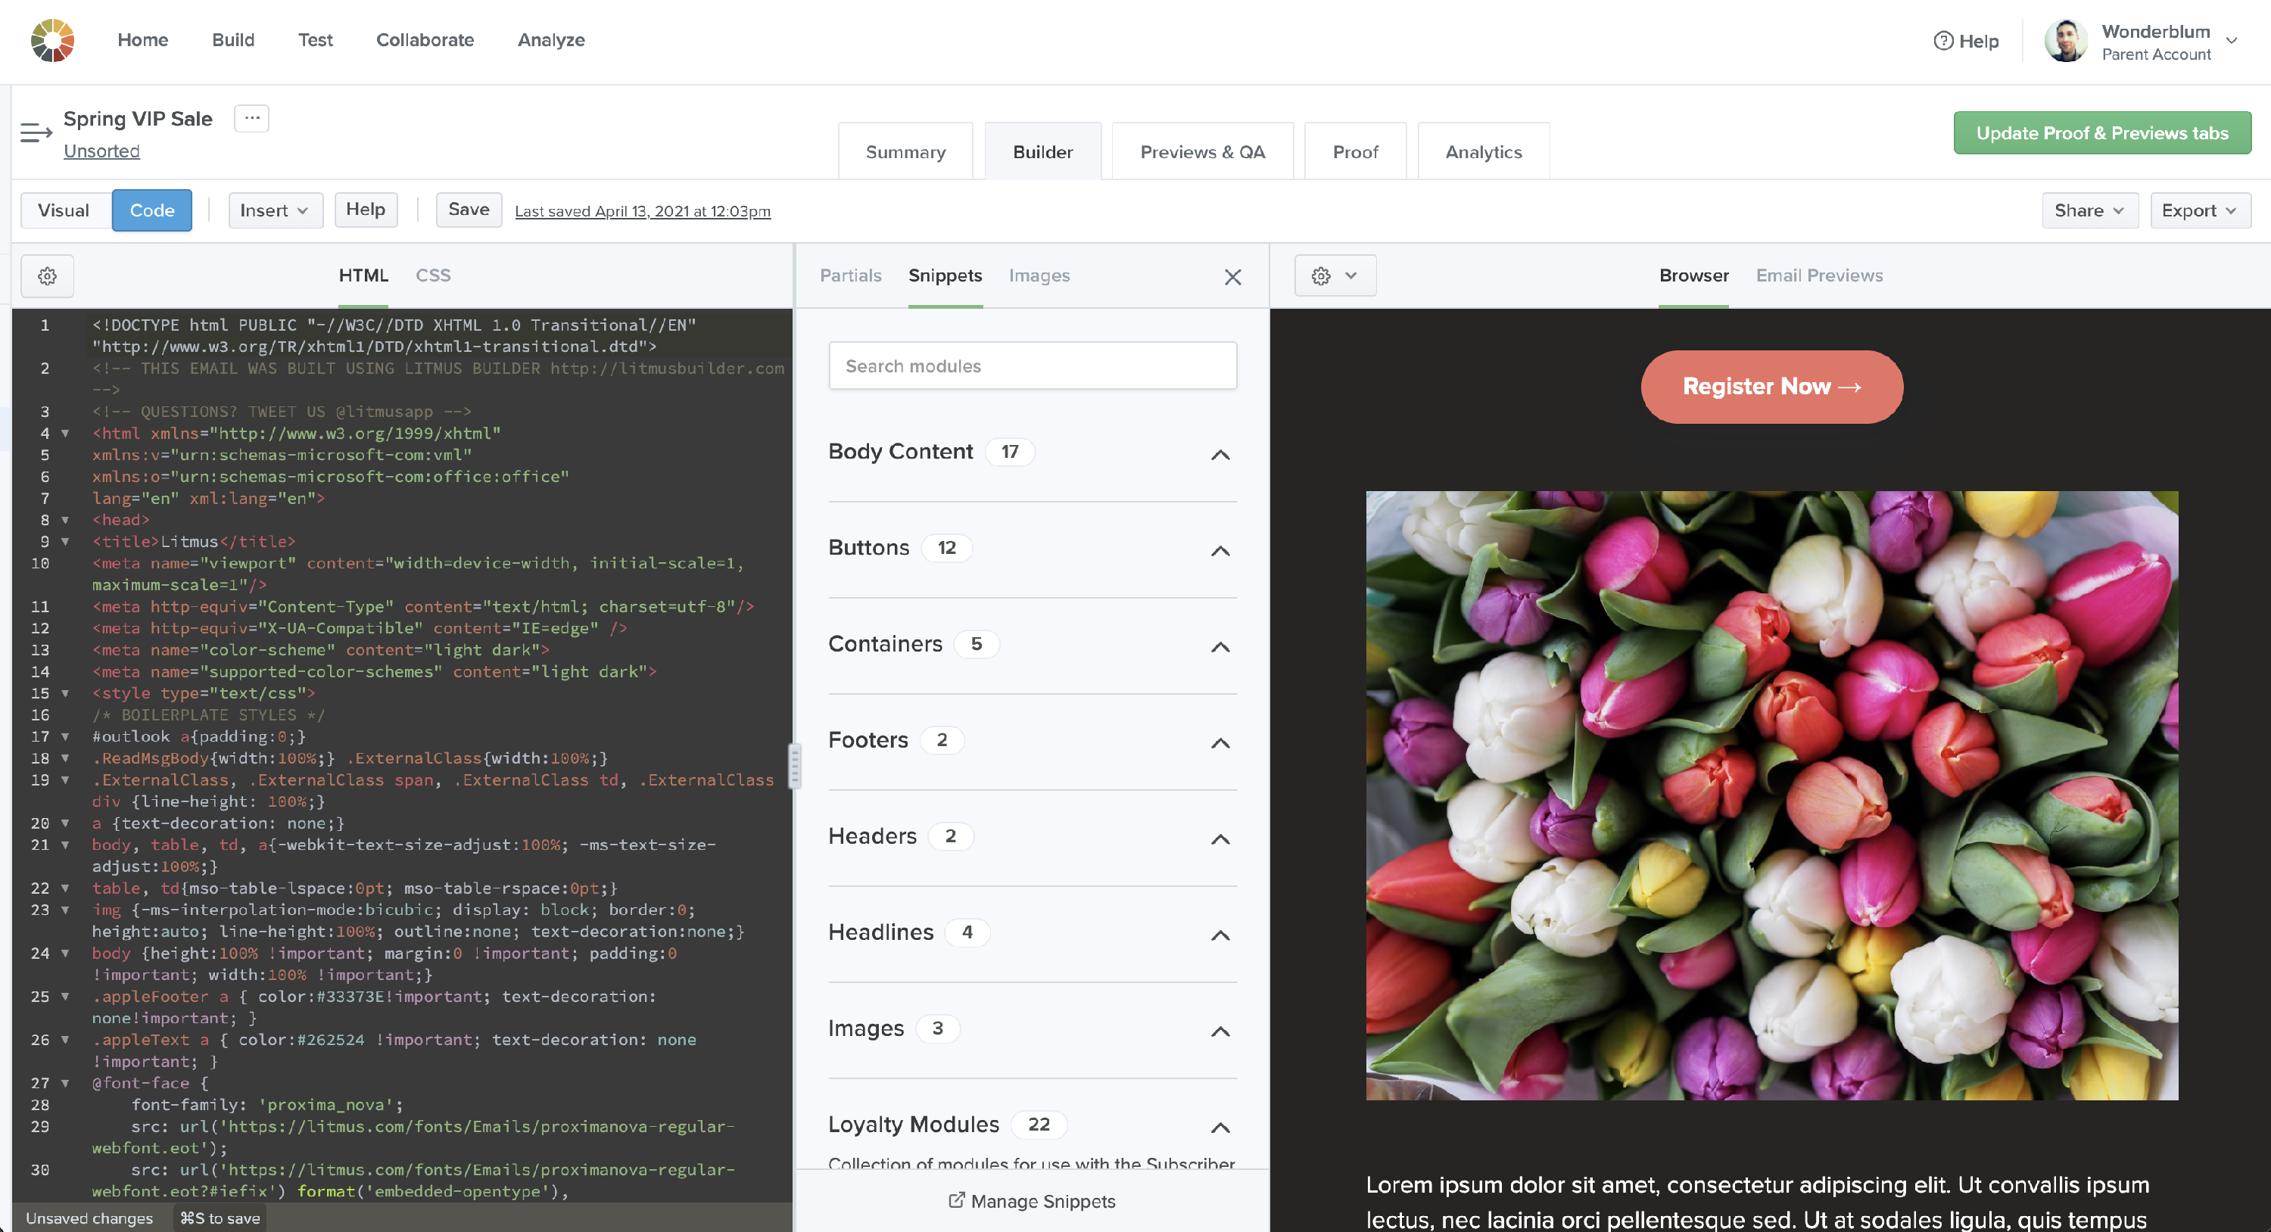Screen dimensions: 2271x1232
Task: Fold the head tag code block
Action: pyautogui.click(x=65, y=520)
